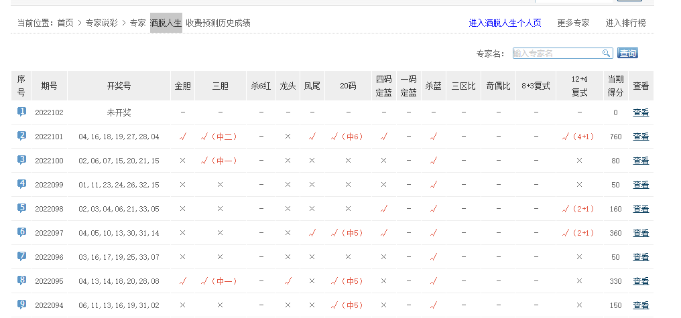Click the number 8 row badge icon

21,281
